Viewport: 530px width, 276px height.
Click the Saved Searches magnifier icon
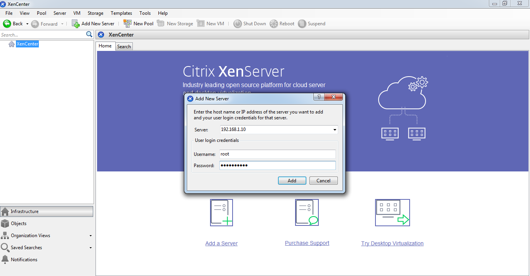point(5,248)
